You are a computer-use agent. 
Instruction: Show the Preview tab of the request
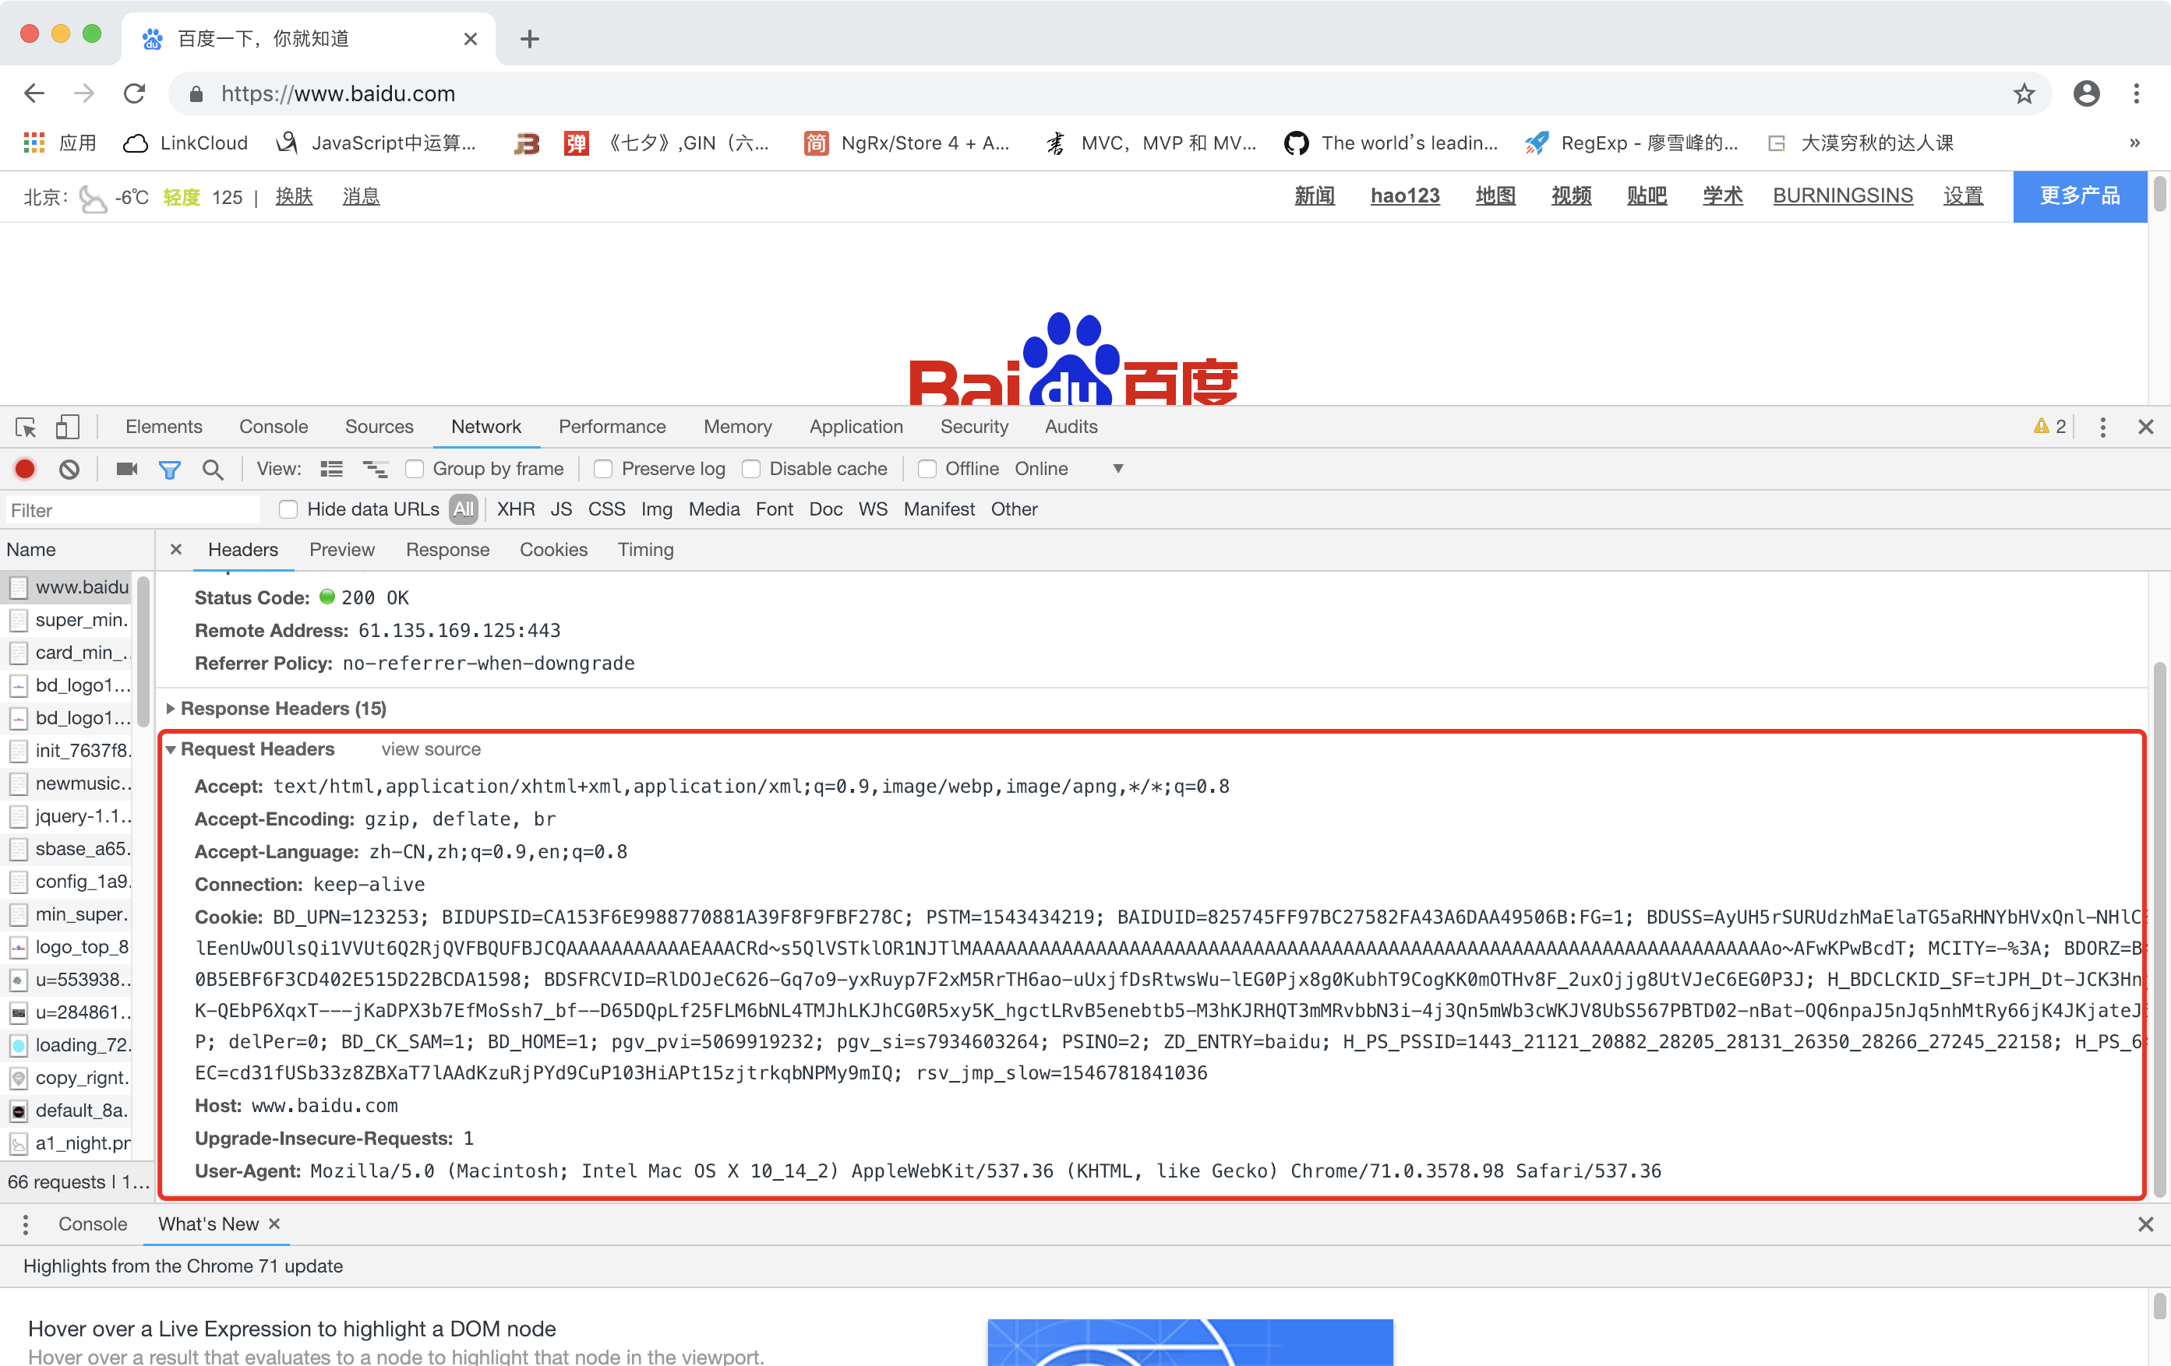click(341, 549)
